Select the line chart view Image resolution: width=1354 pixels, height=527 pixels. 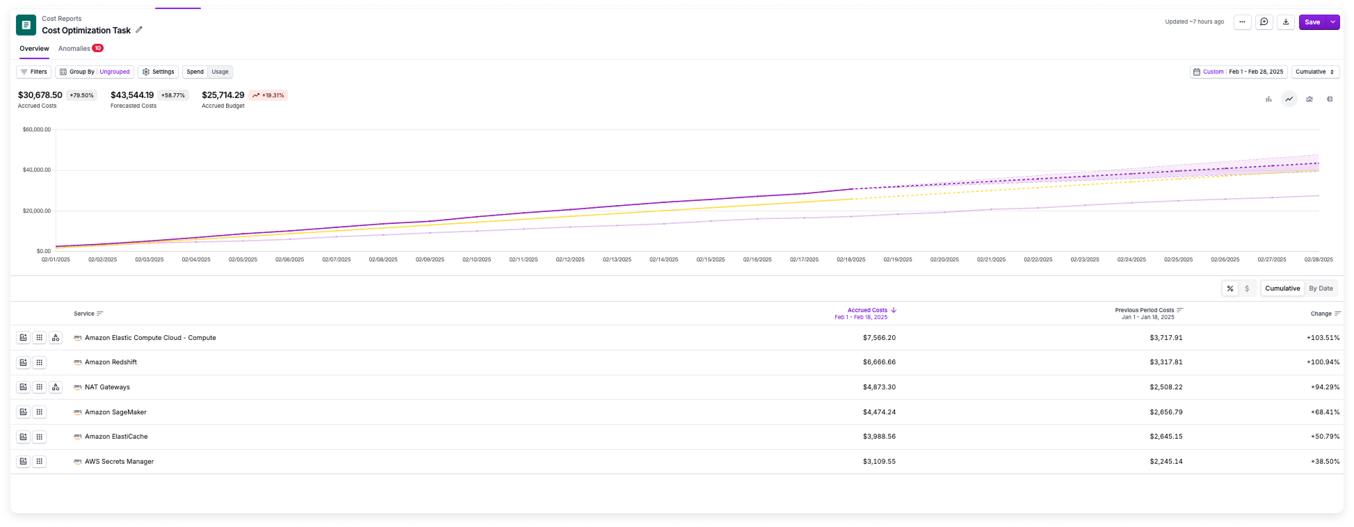tap(1289, 99)
